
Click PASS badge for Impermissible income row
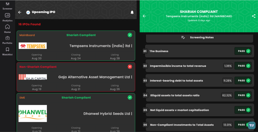[x=243, y=66]
